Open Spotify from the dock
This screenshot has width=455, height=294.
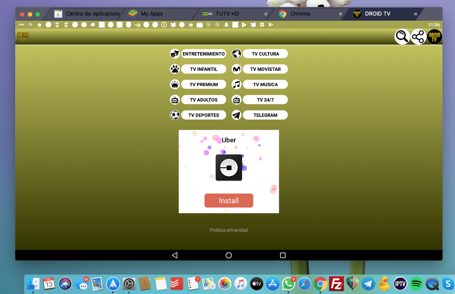tap(416, 283)
